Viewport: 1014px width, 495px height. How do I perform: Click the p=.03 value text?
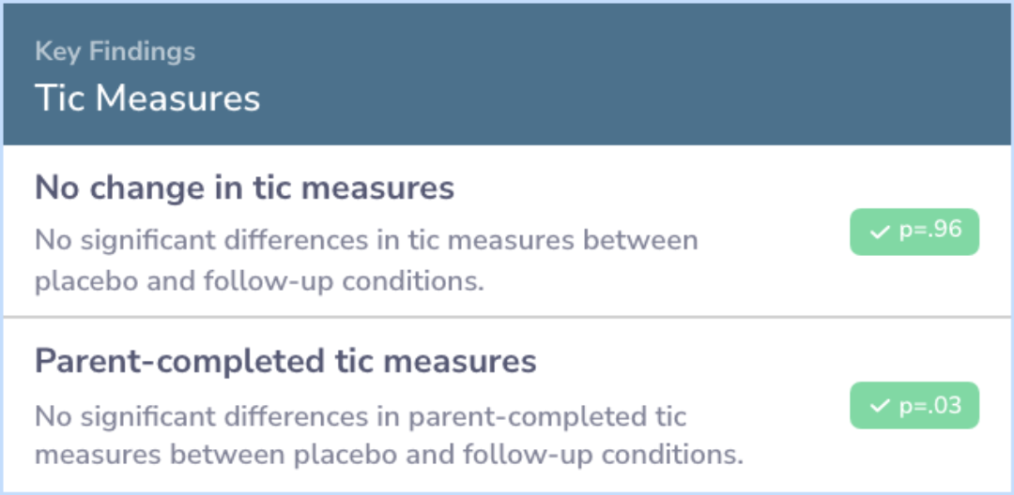pos(929,405)
